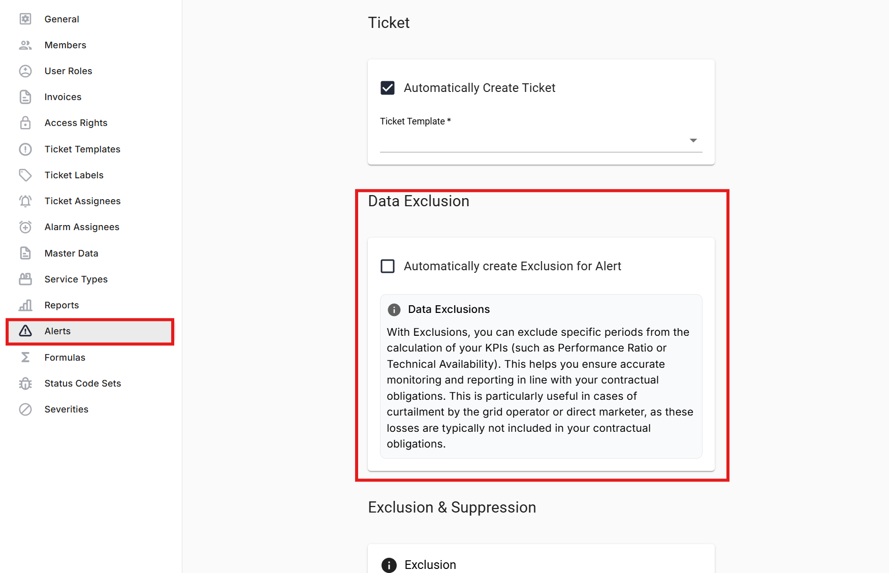Click the Reports bar chart icon
Image resolution: width=889 pixels, height=573 pixels.
pos(25,305)
